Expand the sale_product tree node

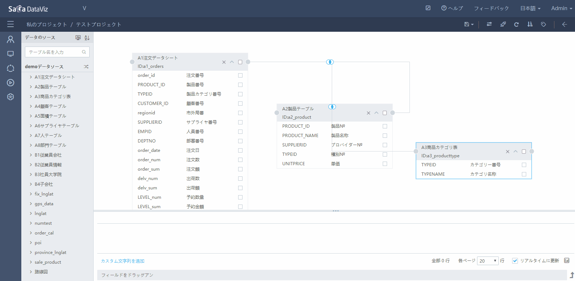31,262
